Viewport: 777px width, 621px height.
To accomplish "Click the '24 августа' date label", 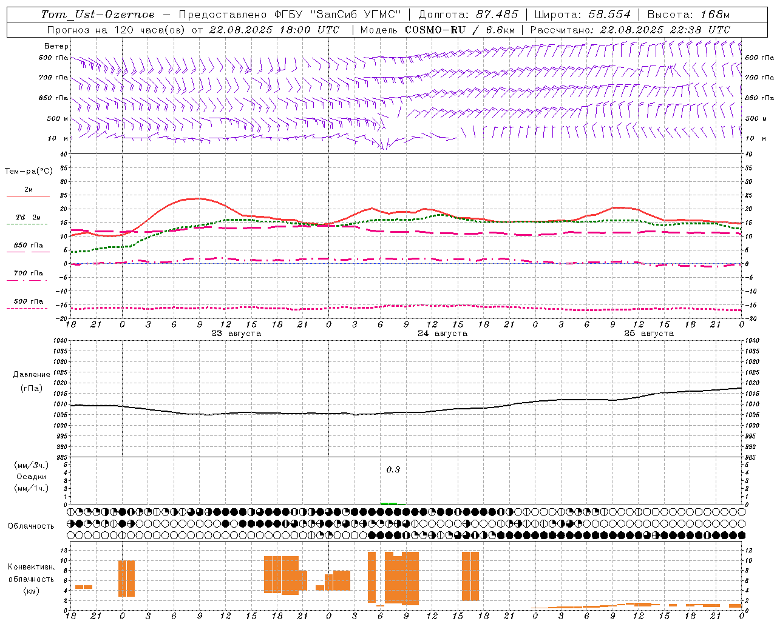I will click(443, 334).
